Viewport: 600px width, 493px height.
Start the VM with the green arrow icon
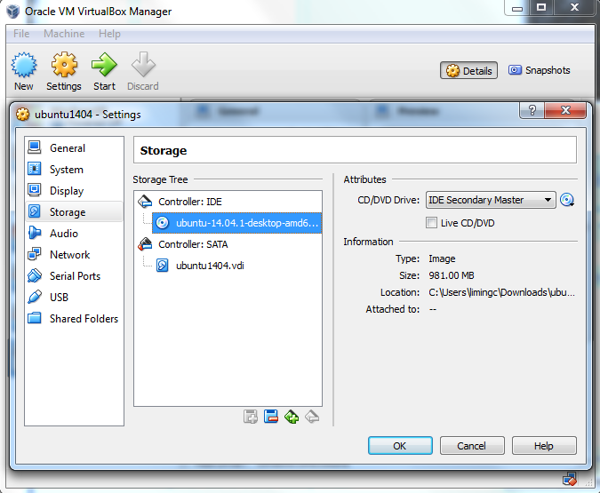104,65
